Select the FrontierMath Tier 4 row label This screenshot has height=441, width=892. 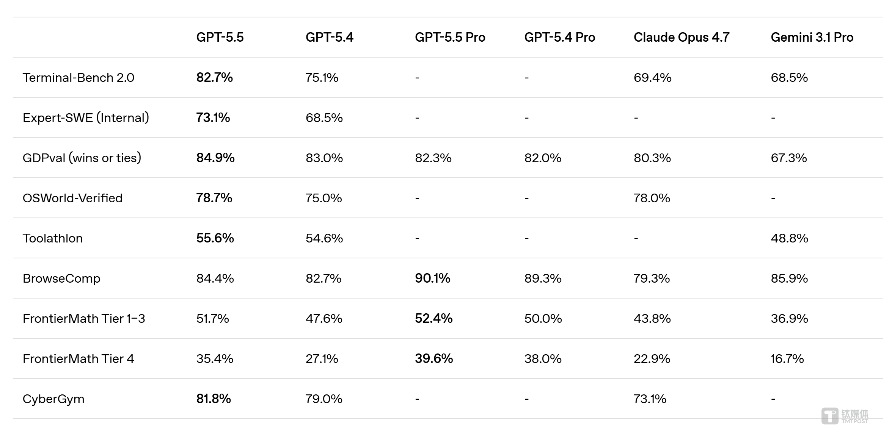(79, 359)
